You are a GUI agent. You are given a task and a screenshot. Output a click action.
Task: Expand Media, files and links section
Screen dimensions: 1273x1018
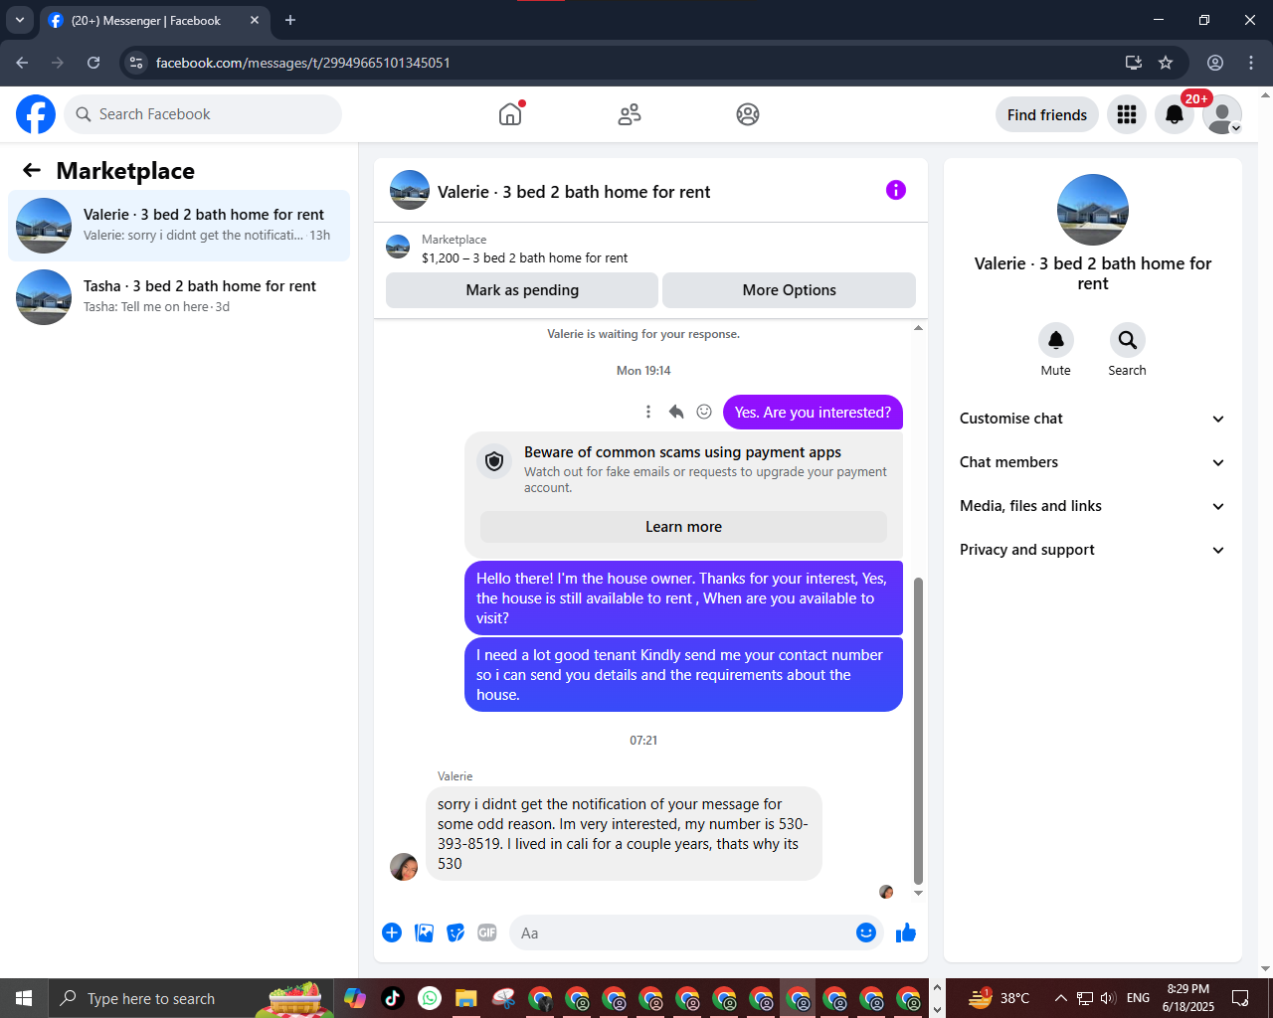coord(1092,506)
